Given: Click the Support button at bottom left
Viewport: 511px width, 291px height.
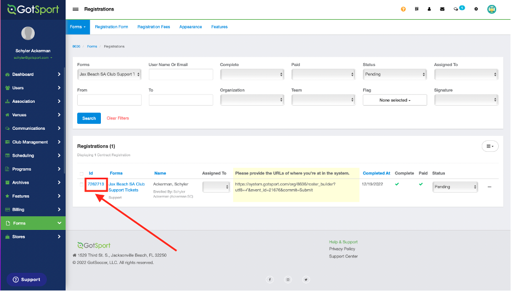Looking at the screenshot, I should tap(26, 279).
